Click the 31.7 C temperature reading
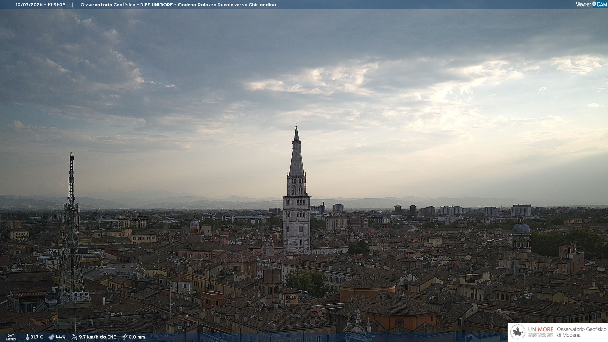Viewport: 608px width, 342px height. [x=37, y=337]
